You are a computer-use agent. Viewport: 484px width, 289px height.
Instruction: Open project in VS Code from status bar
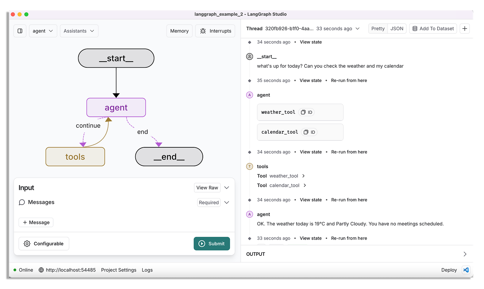click(466, 270)
